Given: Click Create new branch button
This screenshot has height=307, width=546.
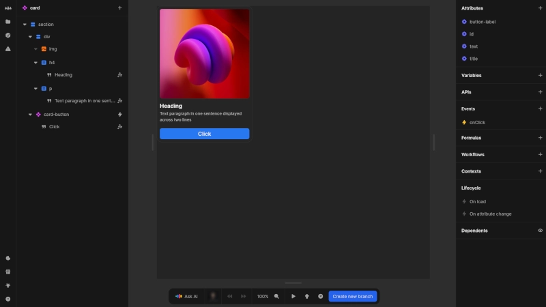Looking at the screenshot, I should point(352,296).
